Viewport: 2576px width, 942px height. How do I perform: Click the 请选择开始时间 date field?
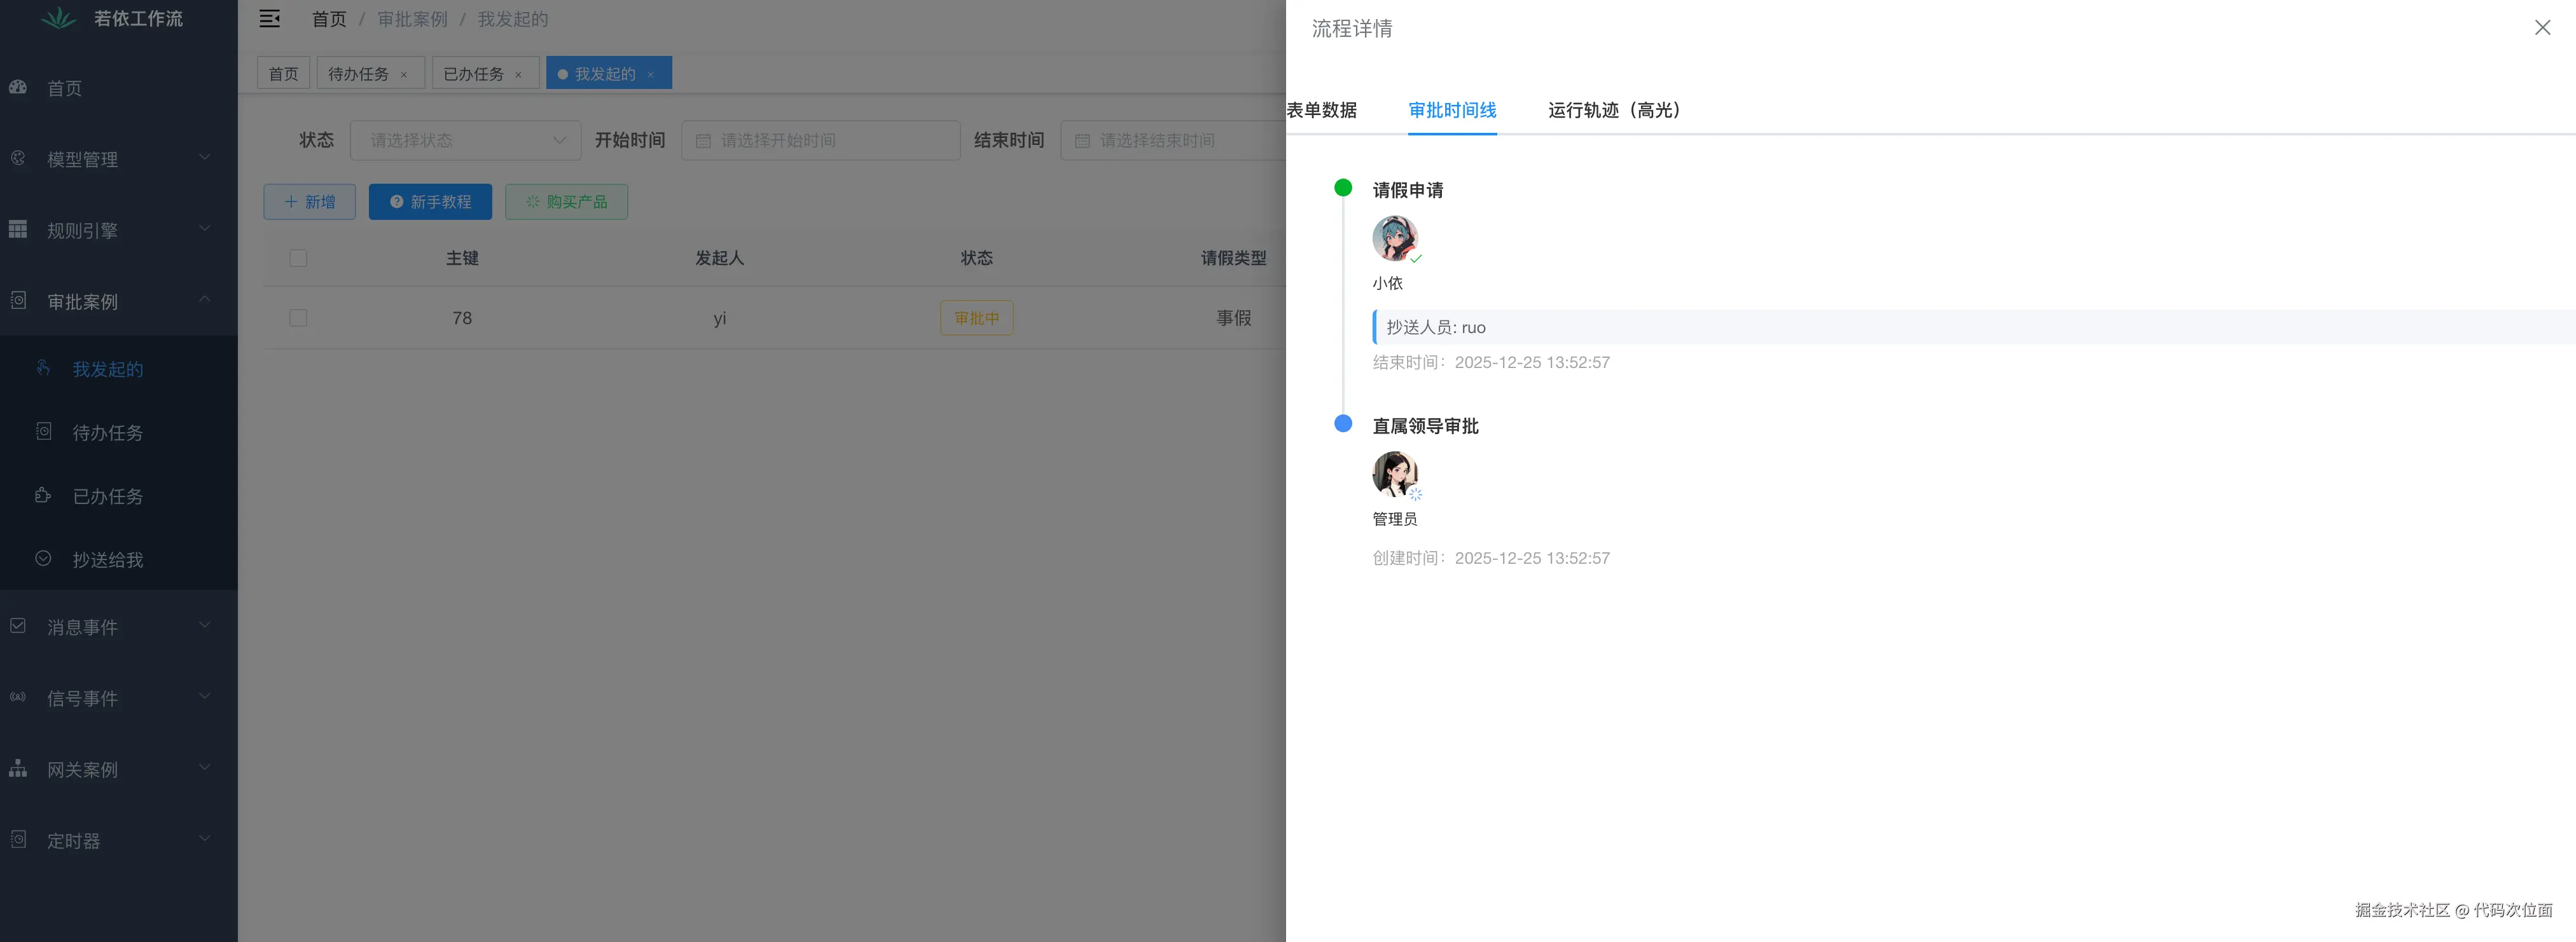820,141
